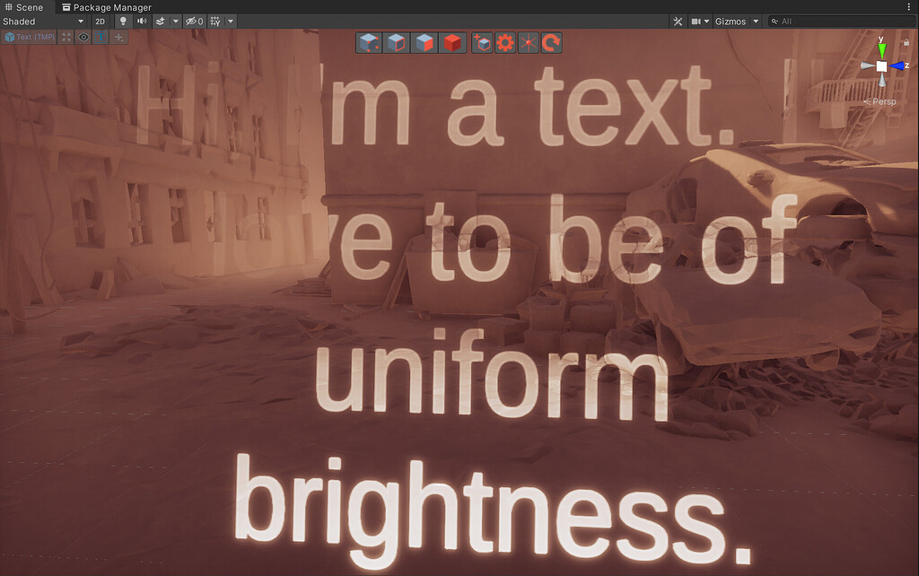Image resolution: width=919 pixels, height=576 pixels.
Task: Toggle 2D view mode
Action: pyautogui.click(x=99, y=21)
